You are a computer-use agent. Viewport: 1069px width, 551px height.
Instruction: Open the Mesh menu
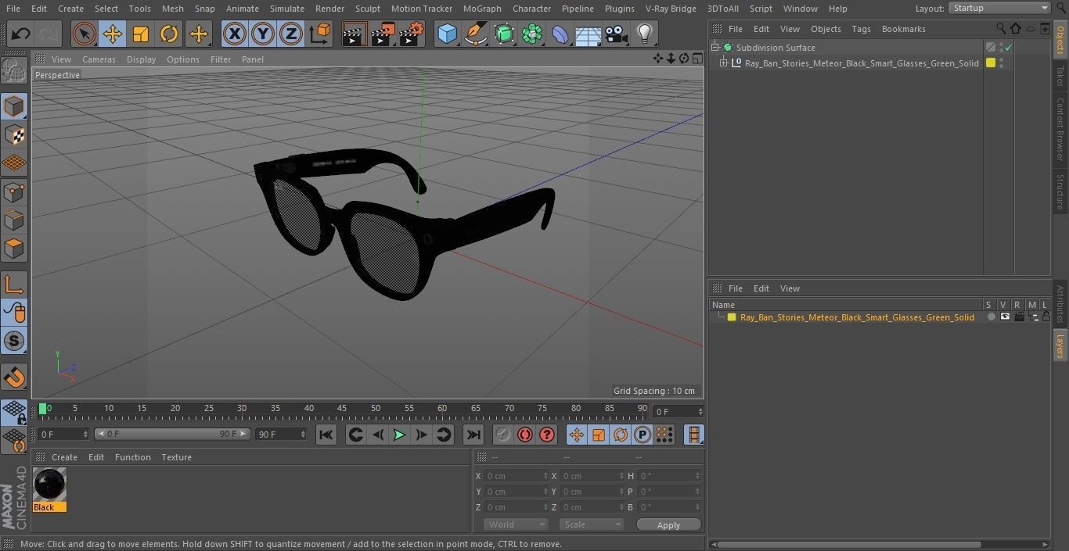[x=172, y=9]
